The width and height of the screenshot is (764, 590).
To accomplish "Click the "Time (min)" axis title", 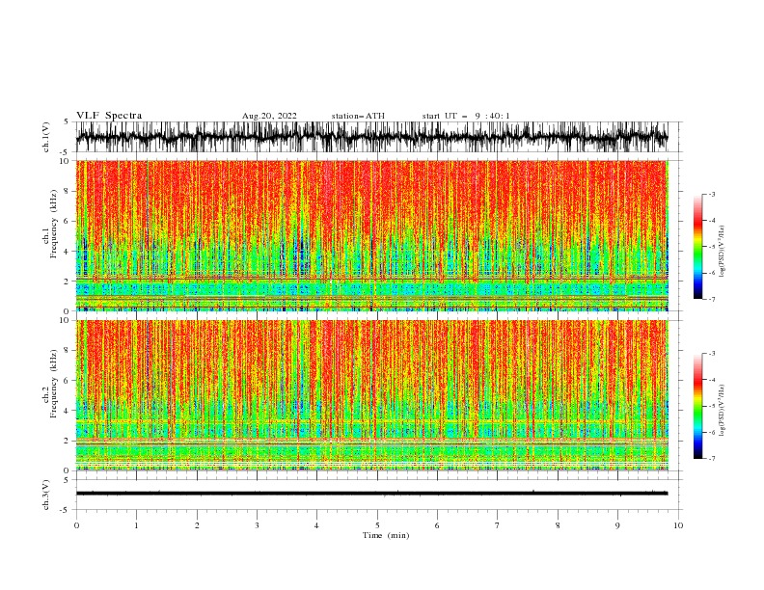I will pyautogui.click(x=386, y=535).
